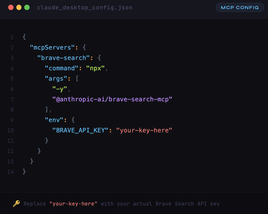This screenshot has height=214, width=268.
Task: Click the "-y" argument string
Action: click(60, 89)
